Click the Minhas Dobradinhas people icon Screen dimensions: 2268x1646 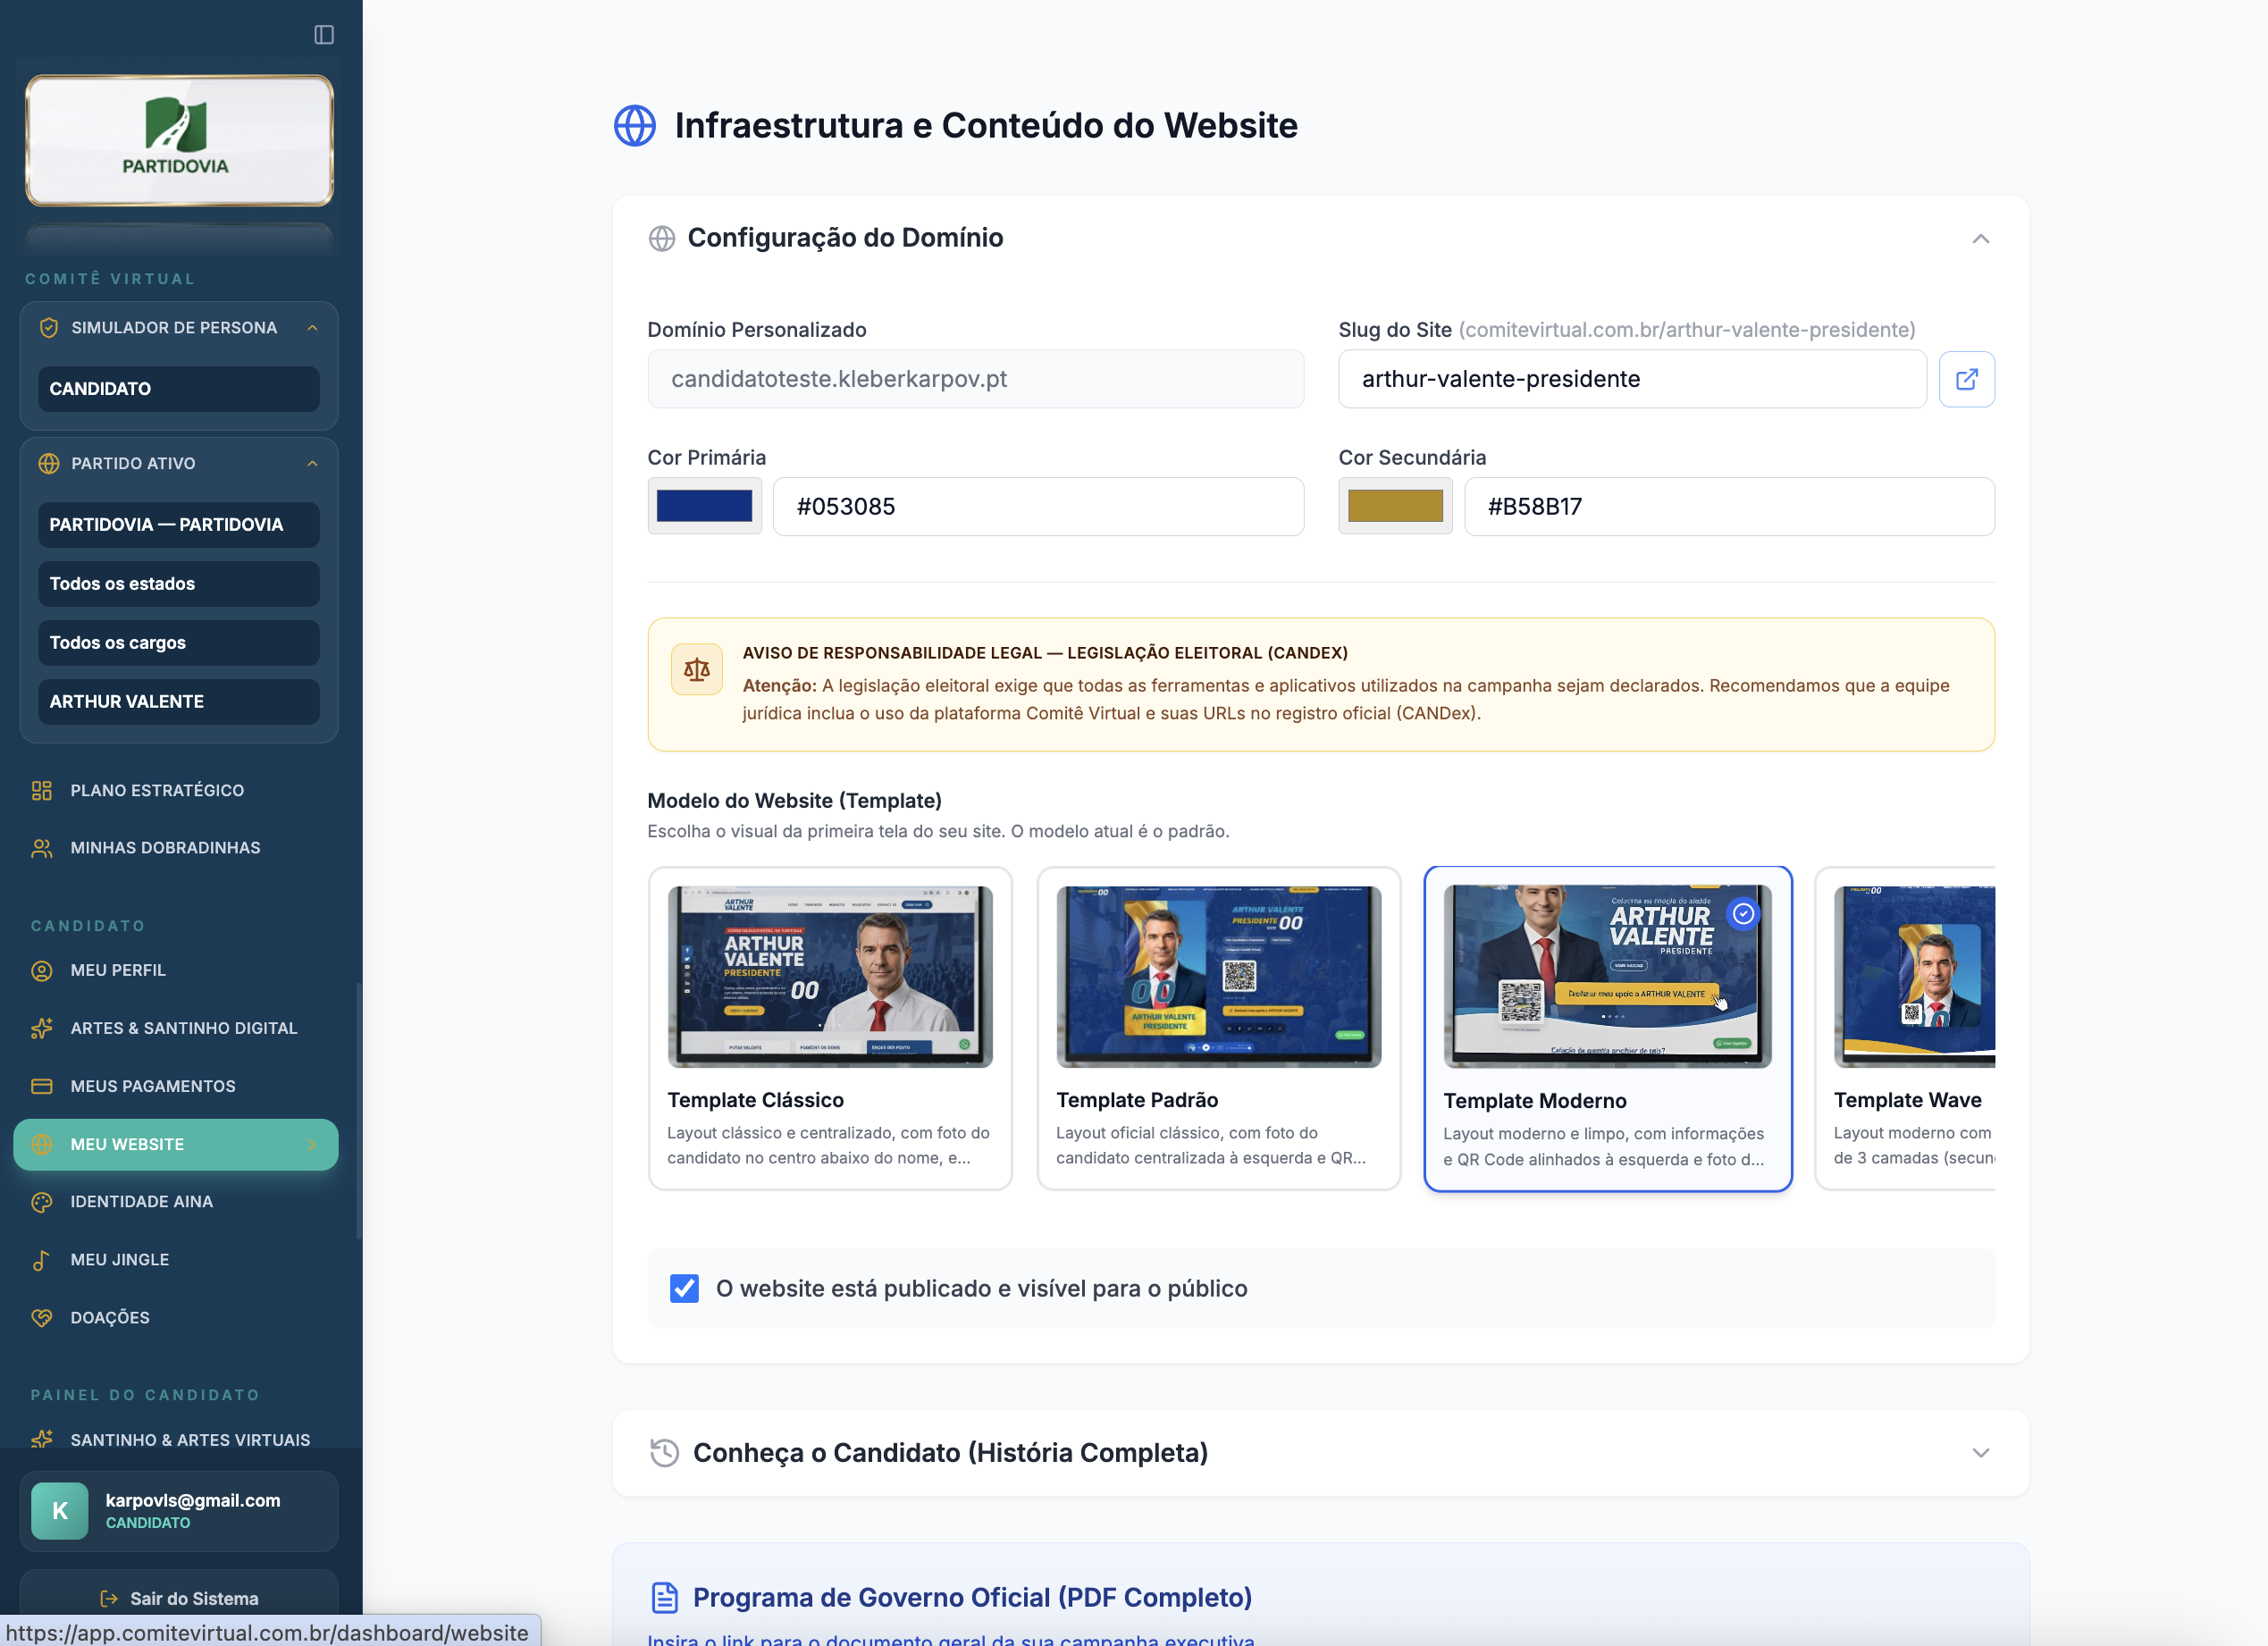click(42, 848)
